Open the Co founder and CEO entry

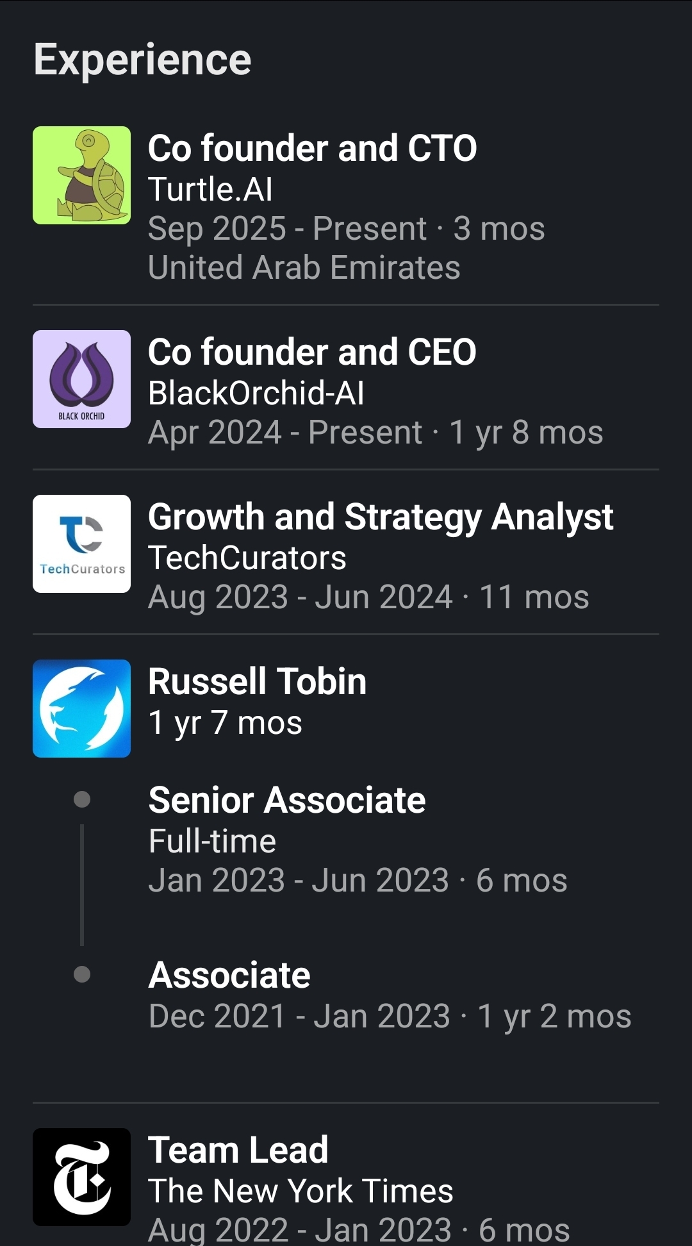coord(312,353)
